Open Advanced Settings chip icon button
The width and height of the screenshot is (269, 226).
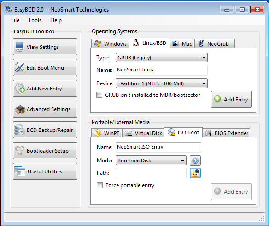45,109
